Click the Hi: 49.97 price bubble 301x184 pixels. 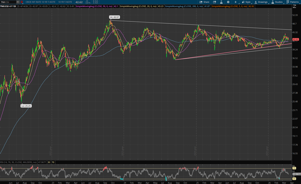click(x=114, y=17)
